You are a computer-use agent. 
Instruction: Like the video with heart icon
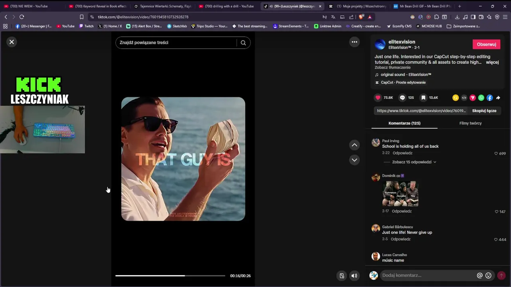tap(378, 98)
